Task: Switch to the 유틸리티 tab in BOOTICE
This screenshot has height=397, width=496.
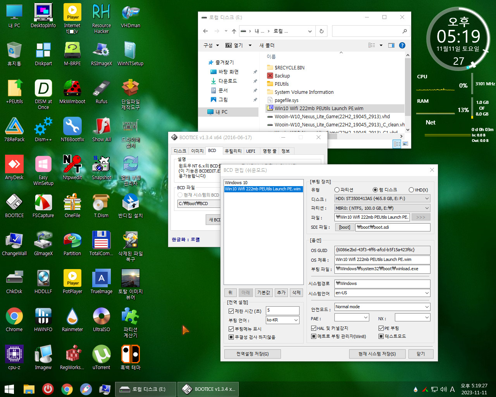Action: pos(233,151)
